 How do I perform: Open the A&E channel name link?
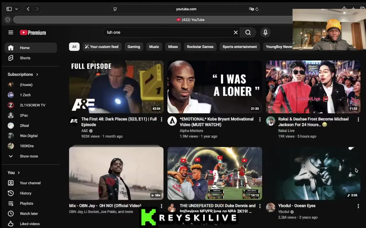pos(85,131)
